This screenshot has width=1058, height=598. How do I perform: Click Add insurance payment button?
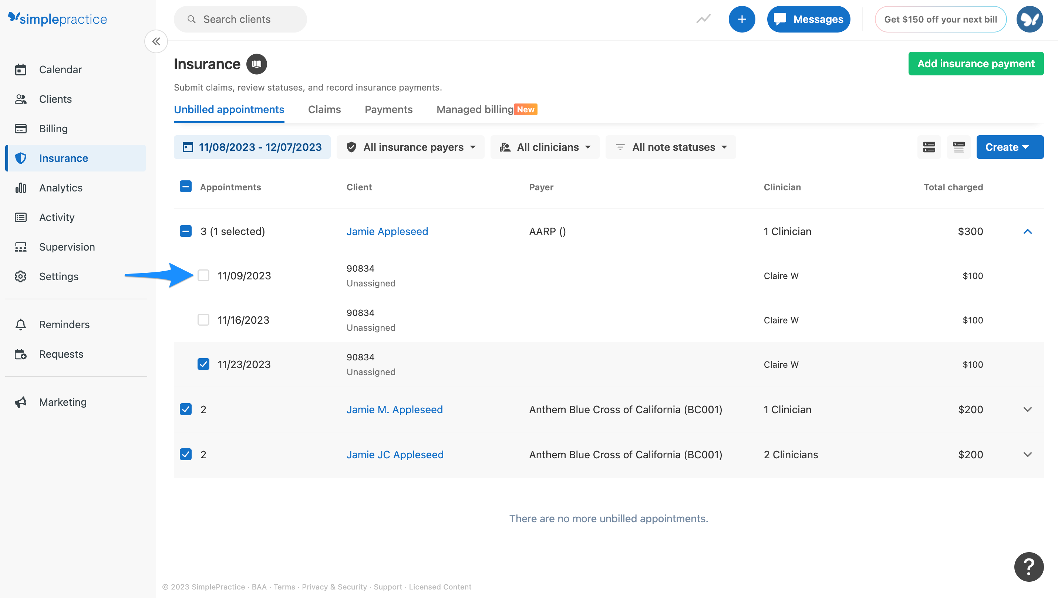click(x=976, y=64)
